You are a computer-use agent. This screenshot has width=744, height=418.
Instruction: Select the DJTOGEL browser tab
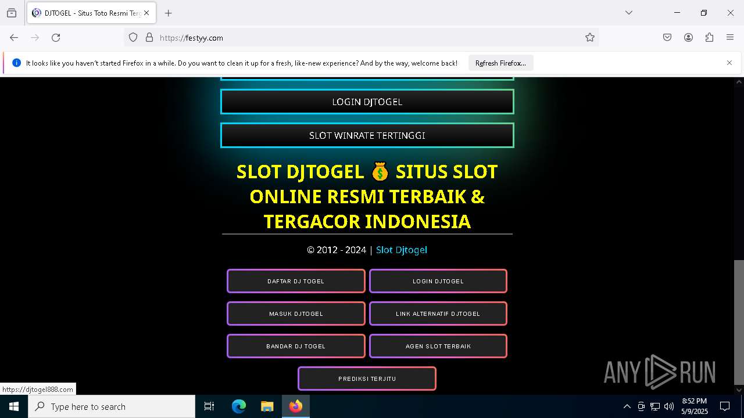[x=91, y=13]
